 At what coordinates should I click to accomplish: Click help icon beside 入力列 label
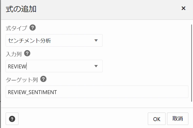tap(27, 53)
